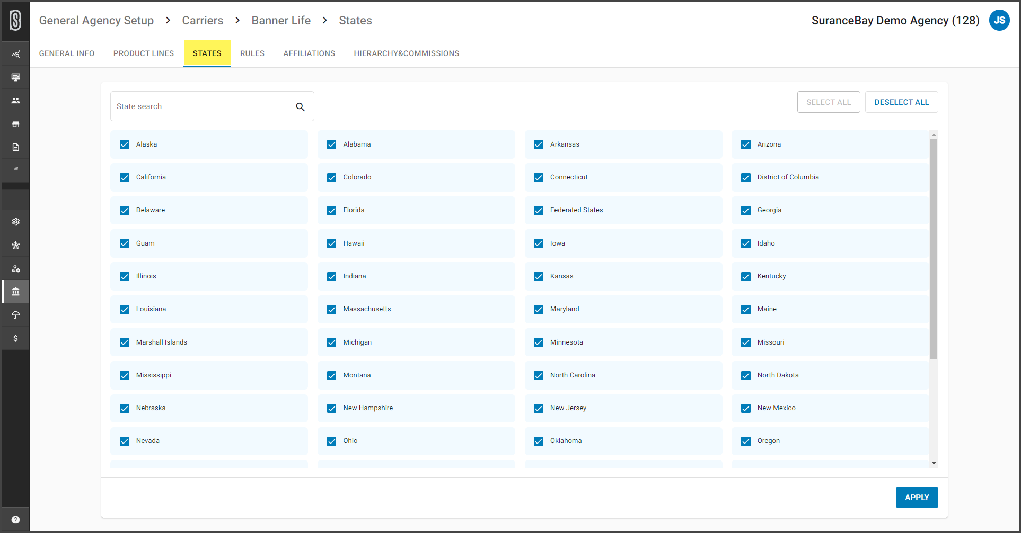Click the Louisiana label text
Viewport: 1021px width, 533px height.
[x=151, y=309]
